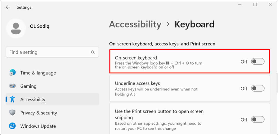Maximize the Settings window
Screen dimensions: 278x135
[x=255, y=4]
